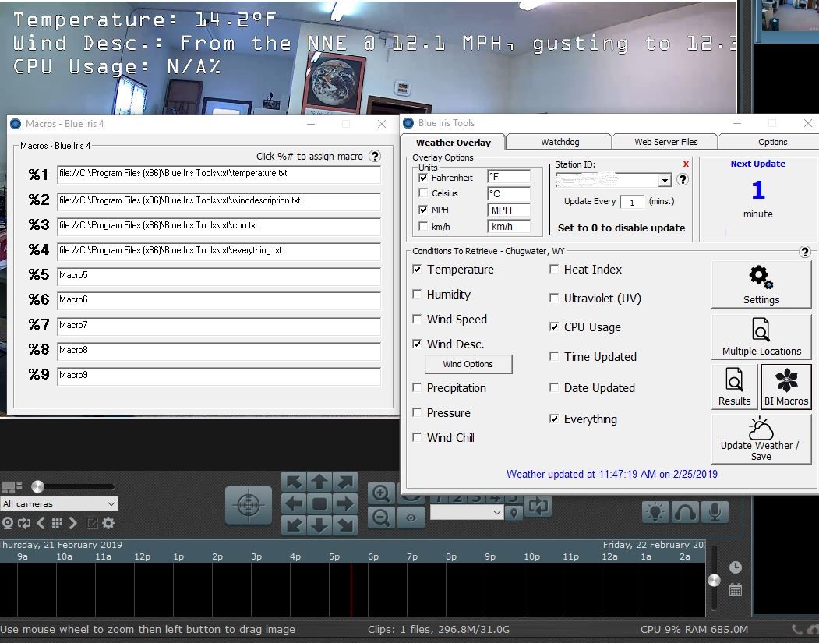Toggle the MPH units checkbox
819x643 pixels.
[423, 210]
